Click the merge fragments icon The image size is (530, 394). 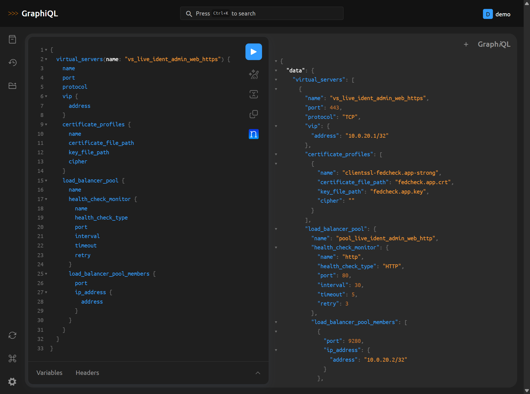point(253,94)
